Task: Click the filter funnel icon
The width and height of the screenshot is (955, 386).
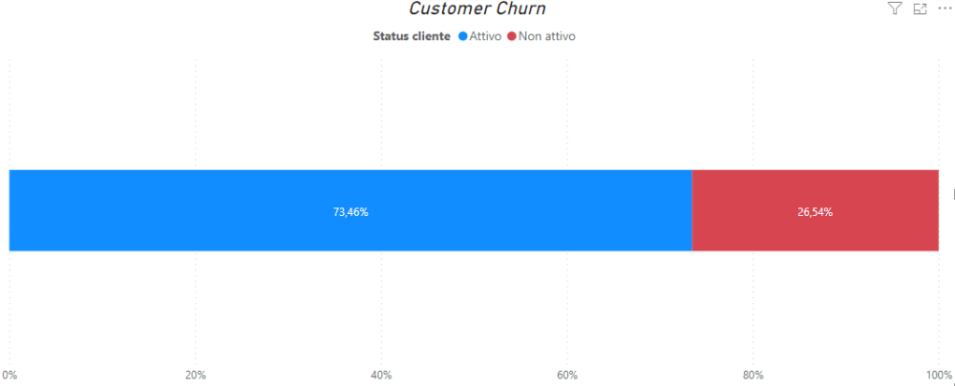Action: click(x=894, y=8)
